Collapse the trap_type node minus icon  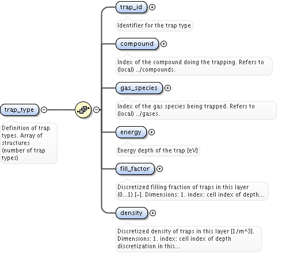click(44, 110)
